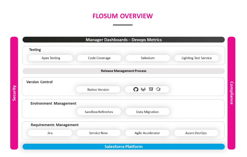Click the Azure DevOps logo icon

[x=158, y=89]
